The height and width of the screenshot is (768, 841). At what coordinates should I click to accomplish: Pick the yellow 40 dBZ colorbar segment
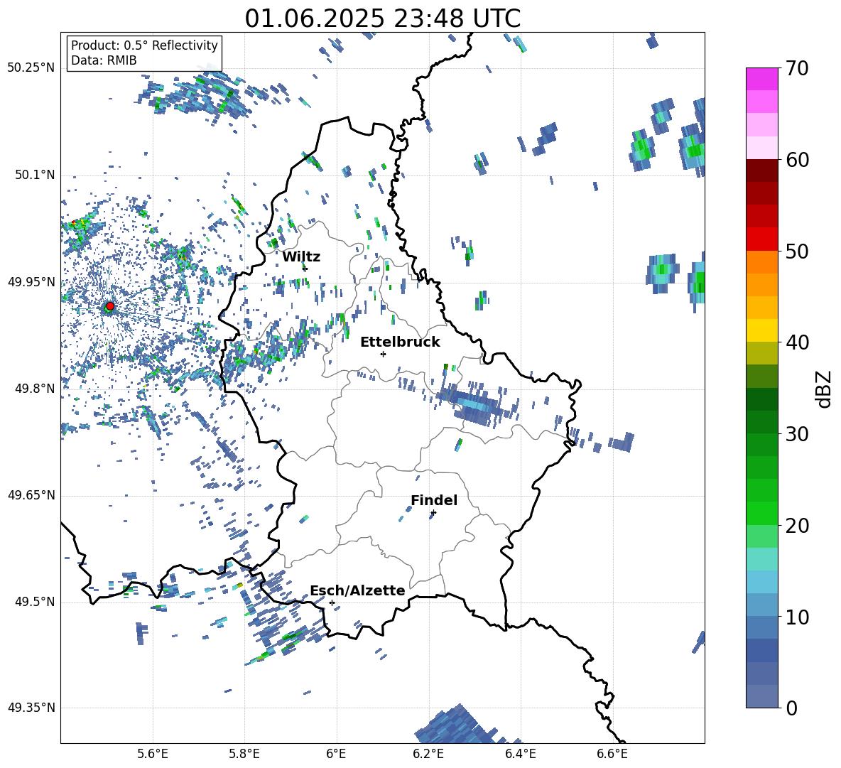coord(761,331)
